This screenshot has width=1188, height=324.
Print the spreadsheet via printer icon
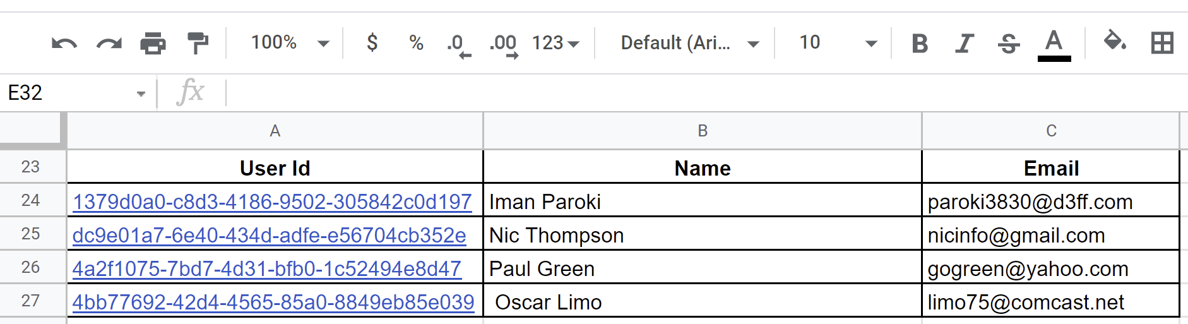pyautogui.click(x=153, y=44)
